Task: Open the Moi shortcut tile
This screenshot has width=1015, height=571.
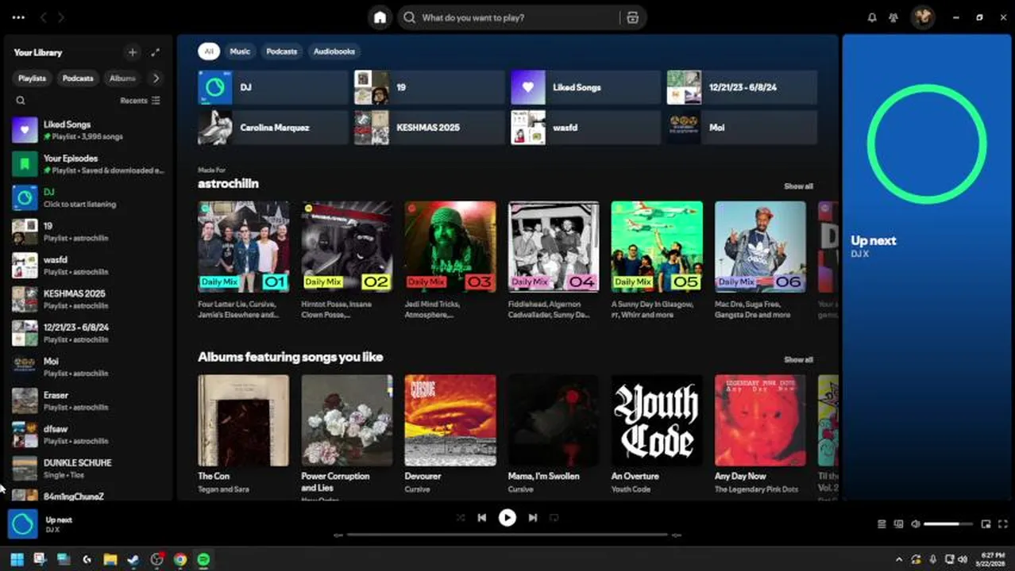Action: pyautogui.click(x=742, y=127)
